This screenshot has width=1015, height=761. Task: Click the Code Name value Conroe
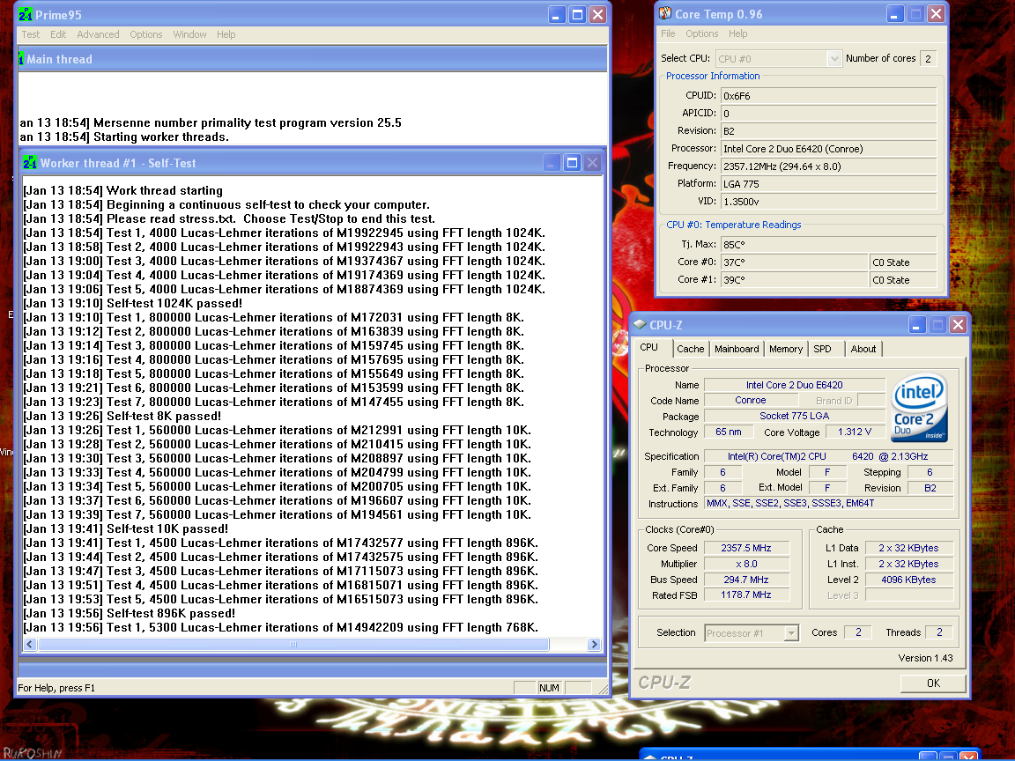[751, 401]
